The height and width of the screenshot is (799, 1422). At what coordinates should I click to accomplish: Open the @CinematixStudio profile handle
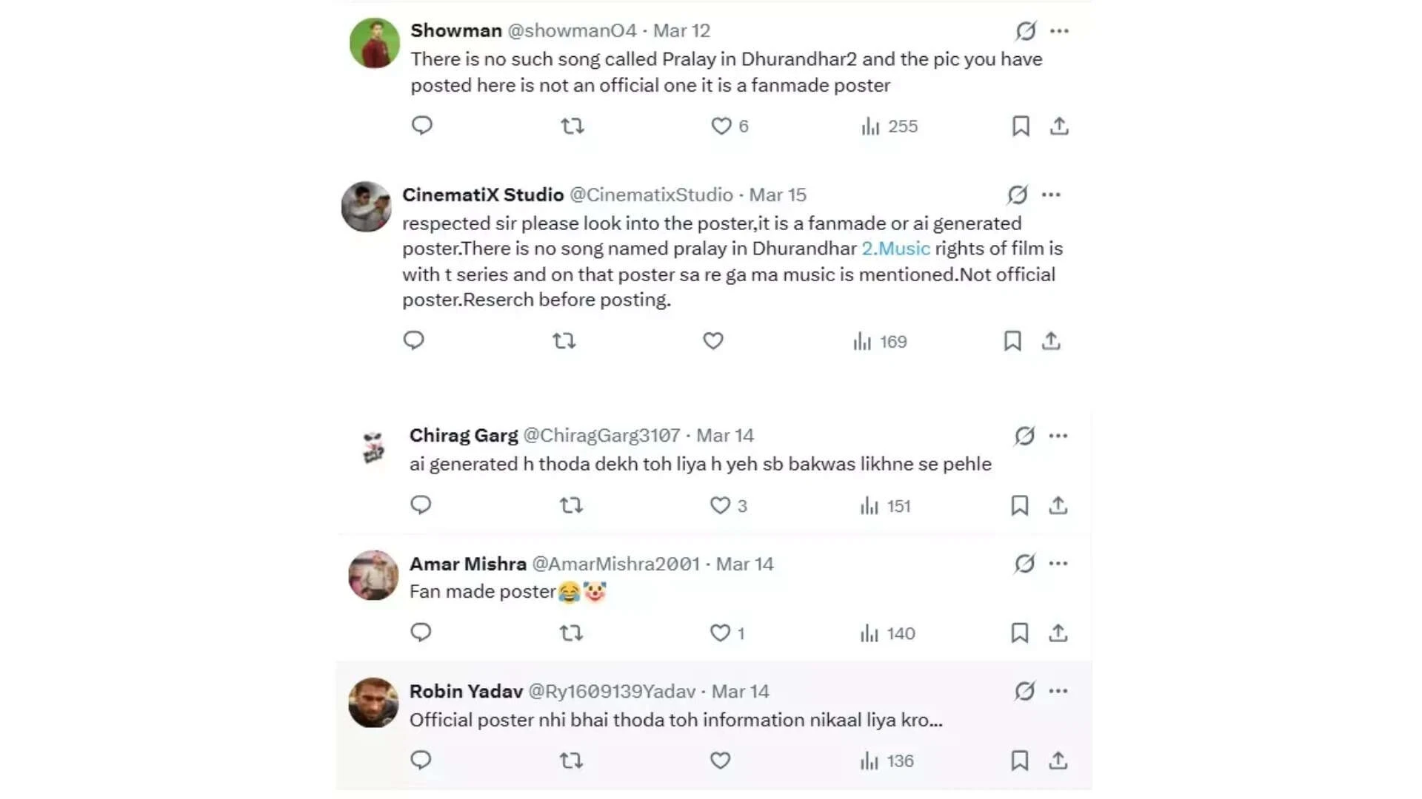[651, 195]
